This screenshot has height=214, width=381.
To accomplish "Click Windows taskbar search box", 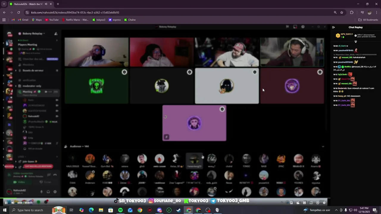I will point(38,210).
